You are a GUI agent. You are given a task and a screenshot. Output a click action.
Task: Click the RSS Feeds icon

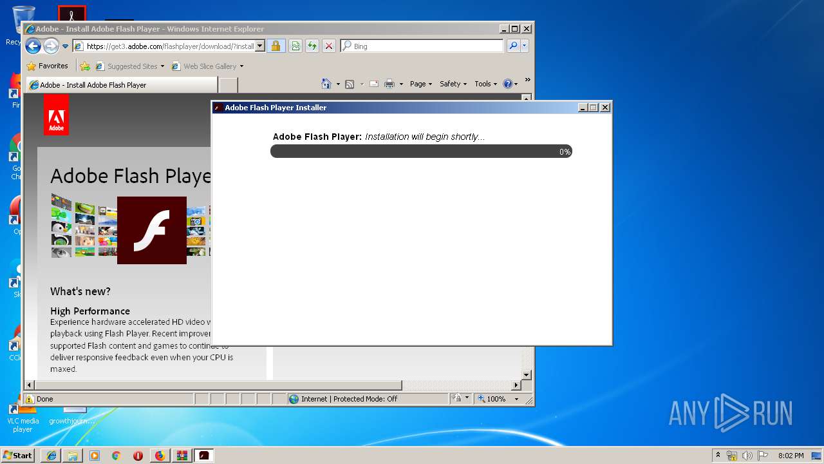click(350, 84)
